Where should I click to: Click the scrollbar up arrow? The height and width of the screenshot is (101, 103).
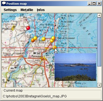pos(99,15)
